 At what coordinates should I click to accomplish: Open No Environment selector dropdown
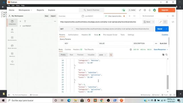click(155, 16)
